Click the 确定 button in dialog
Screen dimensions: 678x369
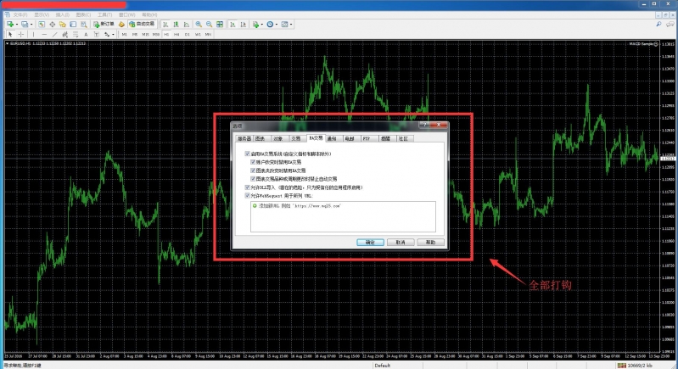[370, 242]
